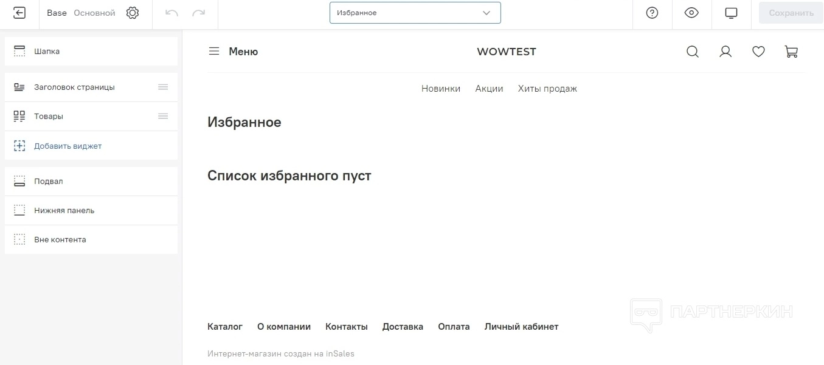Click Добавить виджет

tap(68, 146)
